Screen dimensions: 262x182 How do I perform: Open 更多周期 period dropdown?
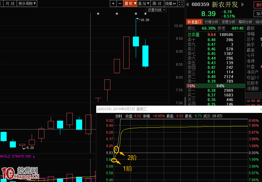(27, 3)
